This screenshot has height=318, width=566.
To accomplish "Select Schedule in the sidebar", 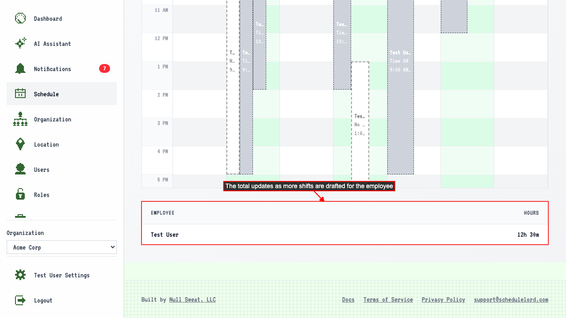I will coord(61,94).
